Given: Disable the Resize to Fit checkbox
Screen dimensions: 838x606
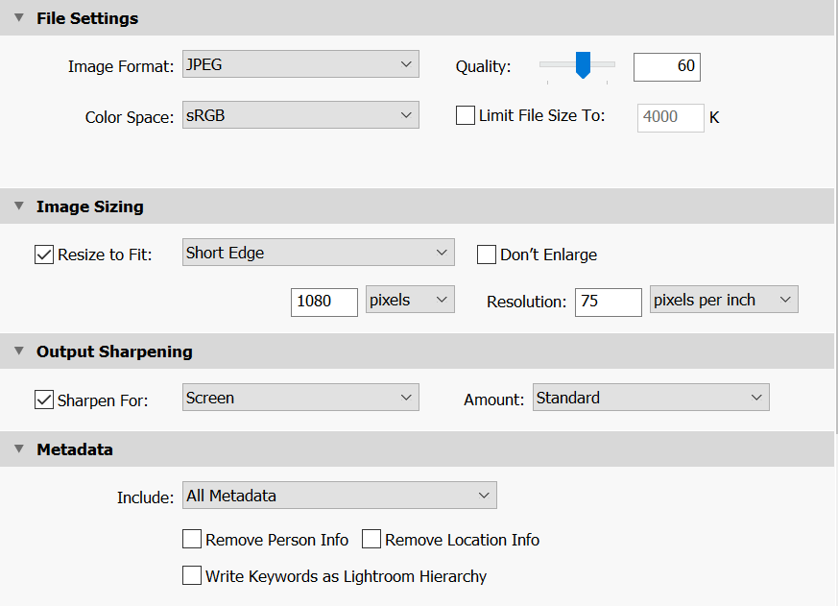Looking at the screenshot, I should click(x=43, y=254).
